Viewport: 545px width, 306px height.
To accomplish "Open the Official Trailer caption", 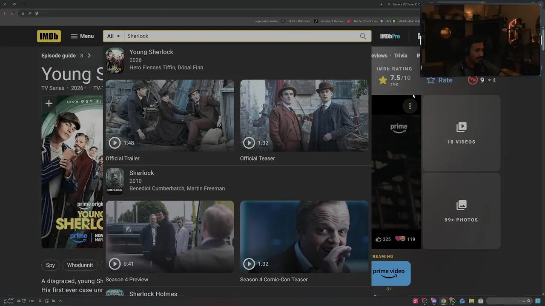I will coord(123,159).
